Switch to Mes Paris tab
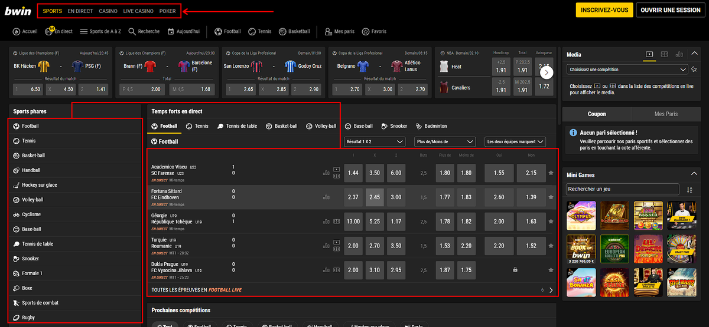Screen dimensions: 709x327 click(666, 114)
